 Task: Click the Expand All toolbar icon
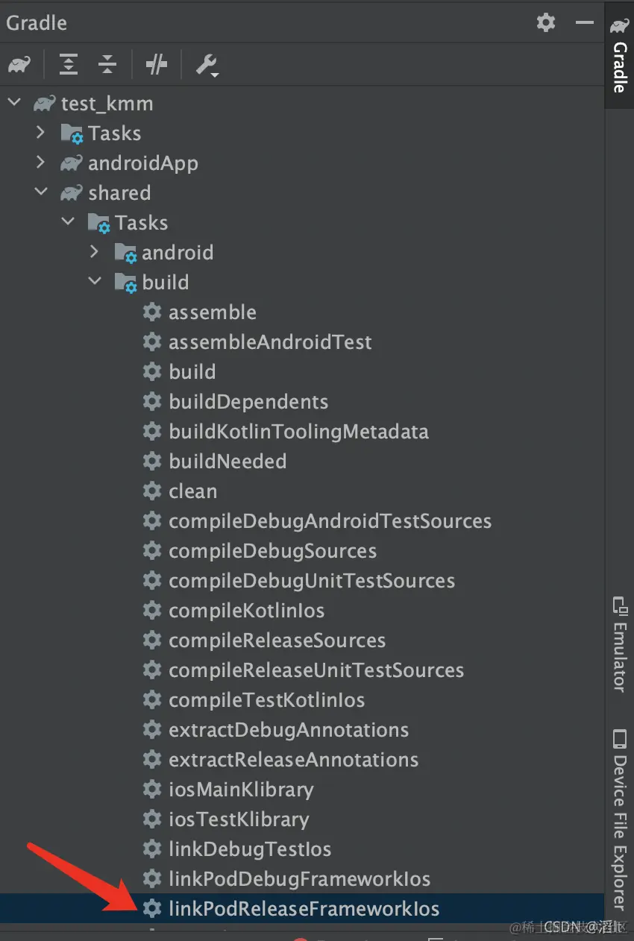pyautogui.click(x=69, y=65)
